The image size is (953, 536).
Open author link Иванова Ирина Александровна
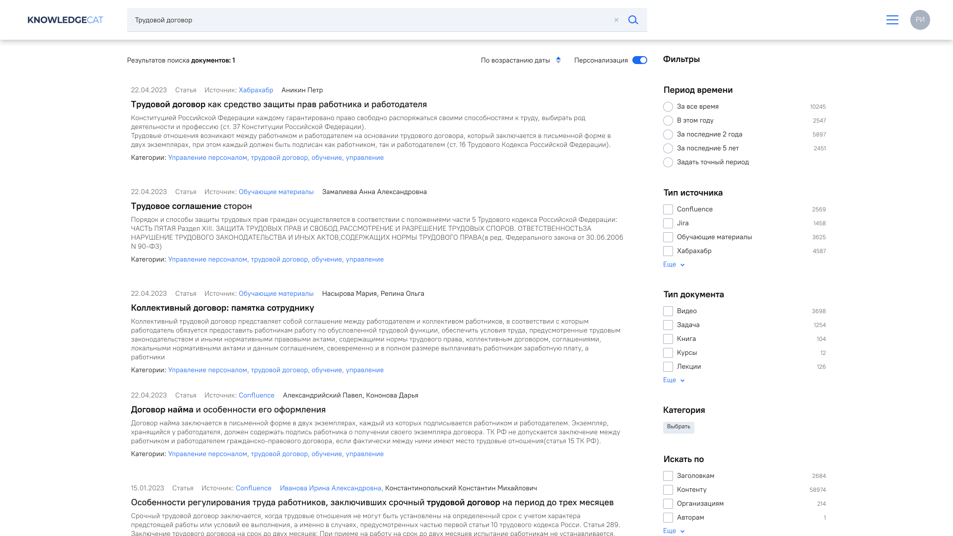[331, 488]
